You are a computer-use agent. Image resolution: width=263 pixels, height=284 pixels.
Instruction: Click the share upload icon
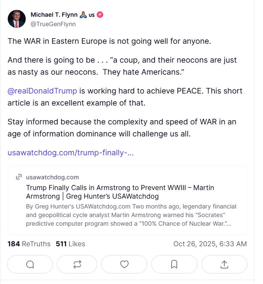point(224,264)
